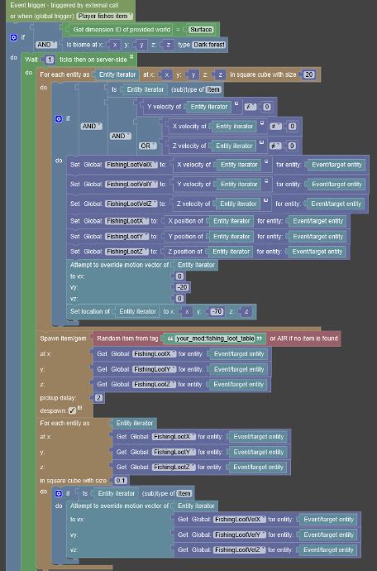
Task: Open not-equal dropdown for Y velocity
Action: 250,107
